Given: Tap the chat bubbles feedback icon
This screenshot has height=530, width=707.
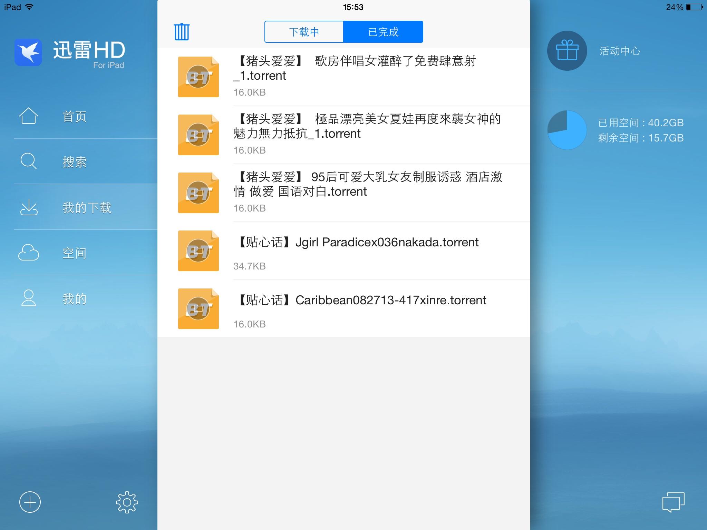Looking at the screenshot, I should [x=673, y=502].
